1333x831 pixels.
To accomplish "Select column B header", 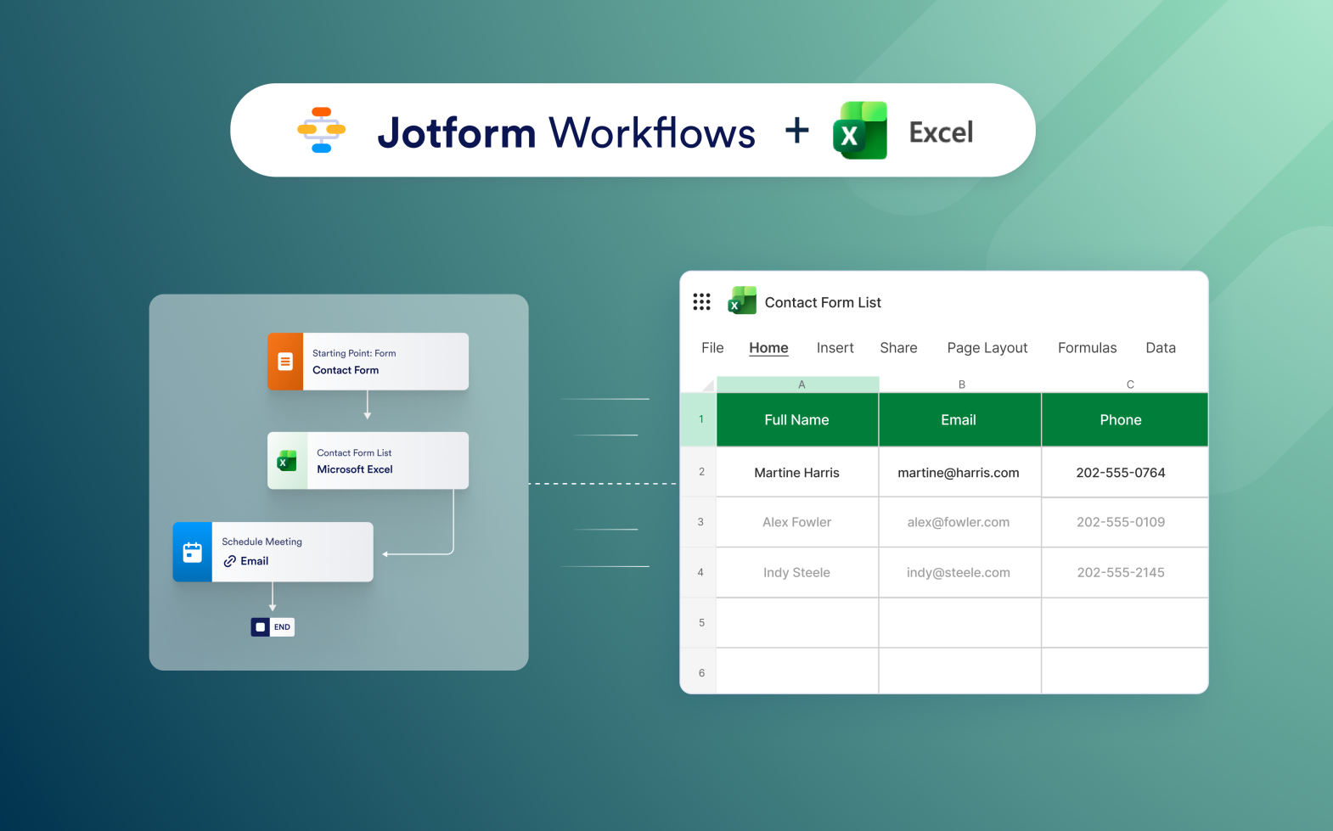I will coord(961,385).
